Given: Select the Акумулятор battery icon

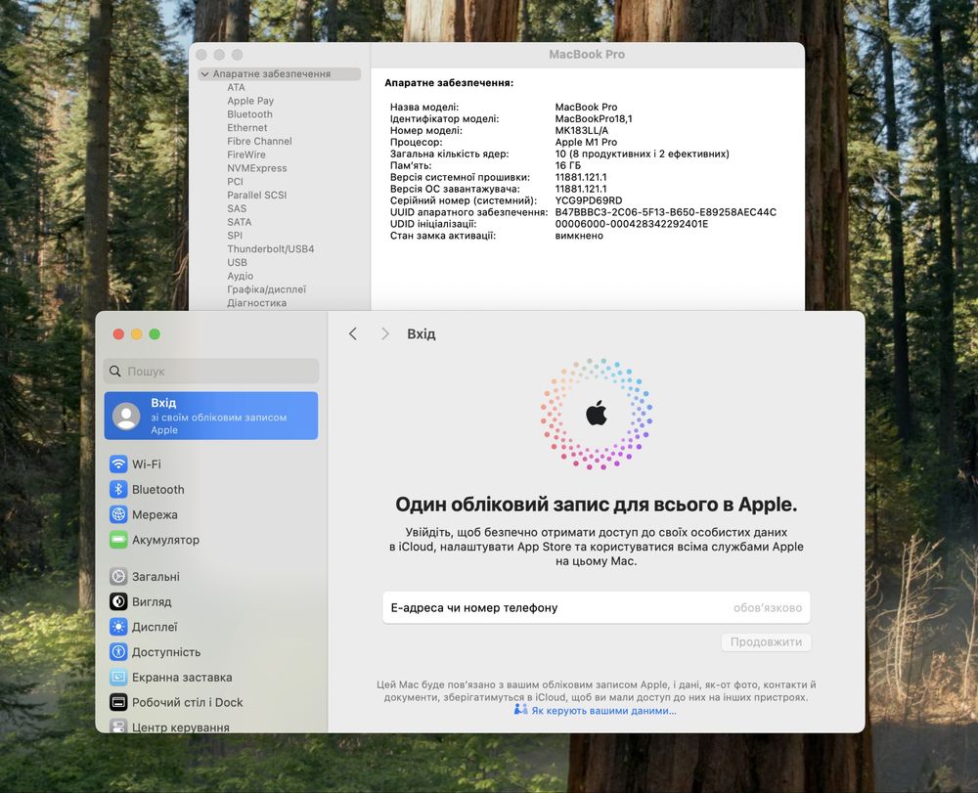Looking at the screenshot, I should click(118, 540).
